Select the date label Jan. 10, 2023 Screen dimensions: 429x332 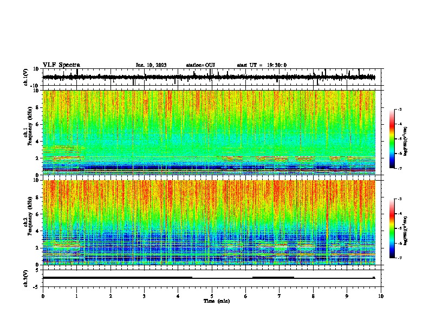click(151, 65)
